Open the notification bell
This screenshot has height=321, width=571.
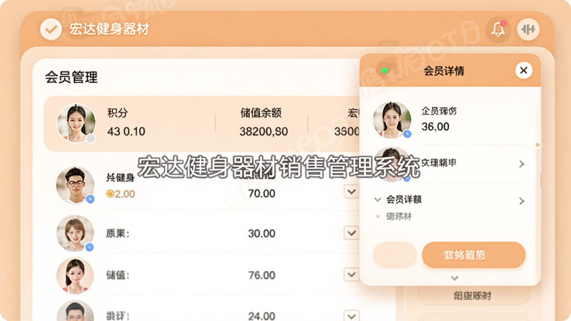(x=498, y=29)
